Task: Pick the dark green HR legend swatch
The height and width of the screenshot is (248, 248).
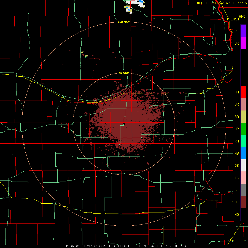Action: pyautogui.click(x=243, y=129)
